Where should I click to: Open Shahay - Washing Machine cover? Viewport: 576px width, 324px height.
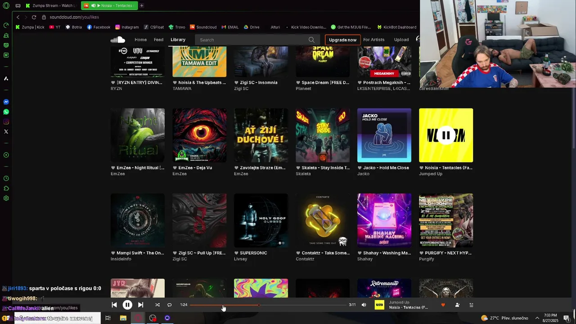(384, 220)
